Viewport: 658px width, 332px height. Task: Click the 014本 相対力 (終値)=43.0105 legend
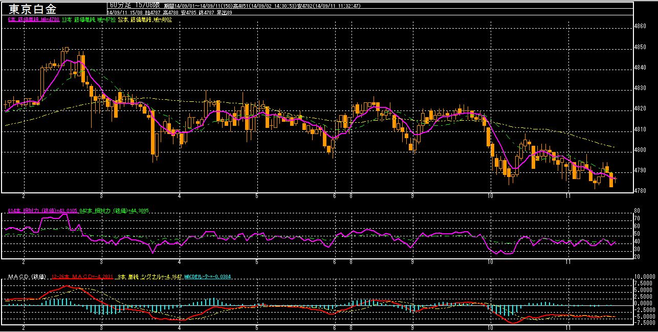click(43, 211)
